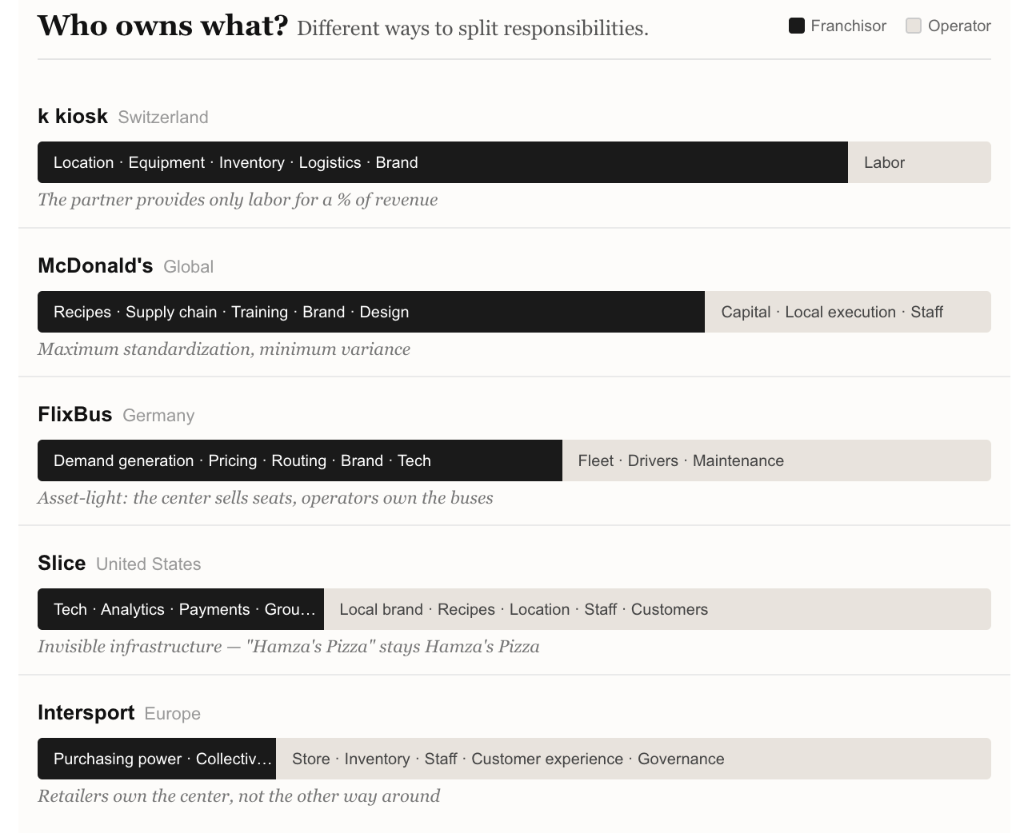Click the 'k kiosk' company name

pyautogui.click(x=73, y=116)
